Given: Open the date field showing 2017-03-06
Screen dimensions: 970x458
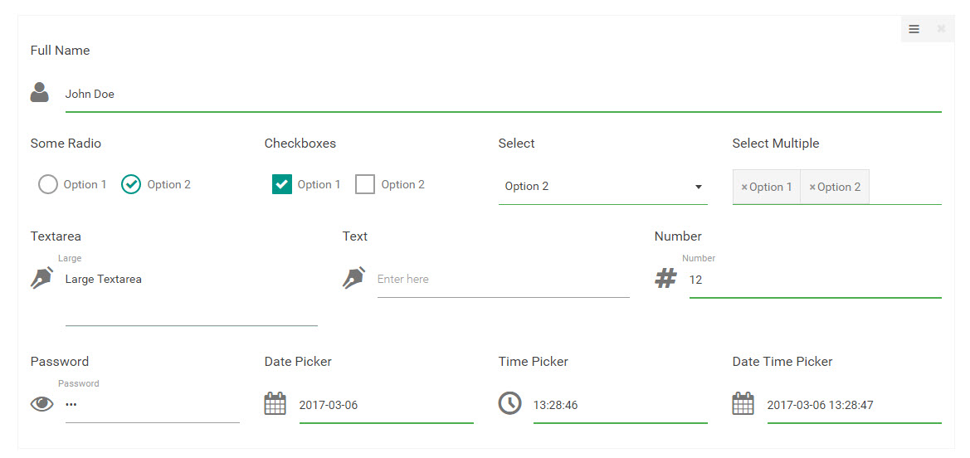Looking at the screenshot, I should [x=387, y=406].
